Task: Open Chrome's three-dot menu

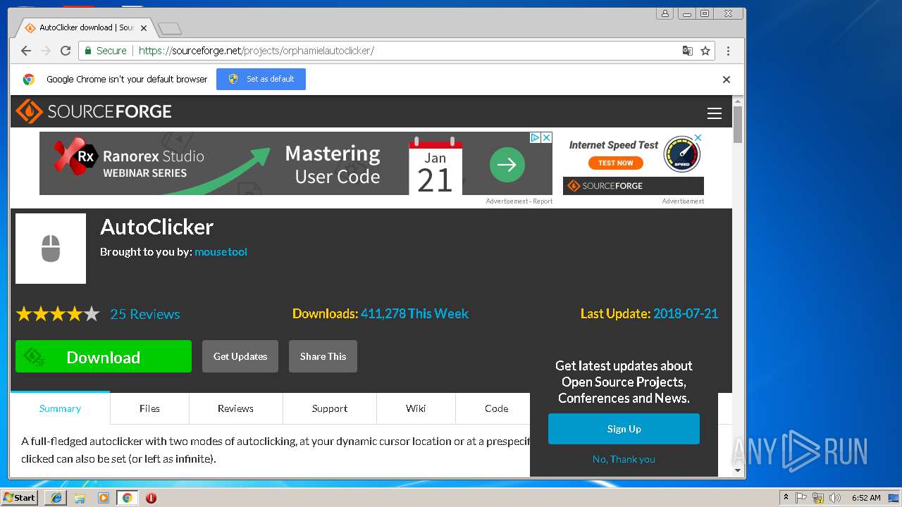Action: tap(728, 51)
